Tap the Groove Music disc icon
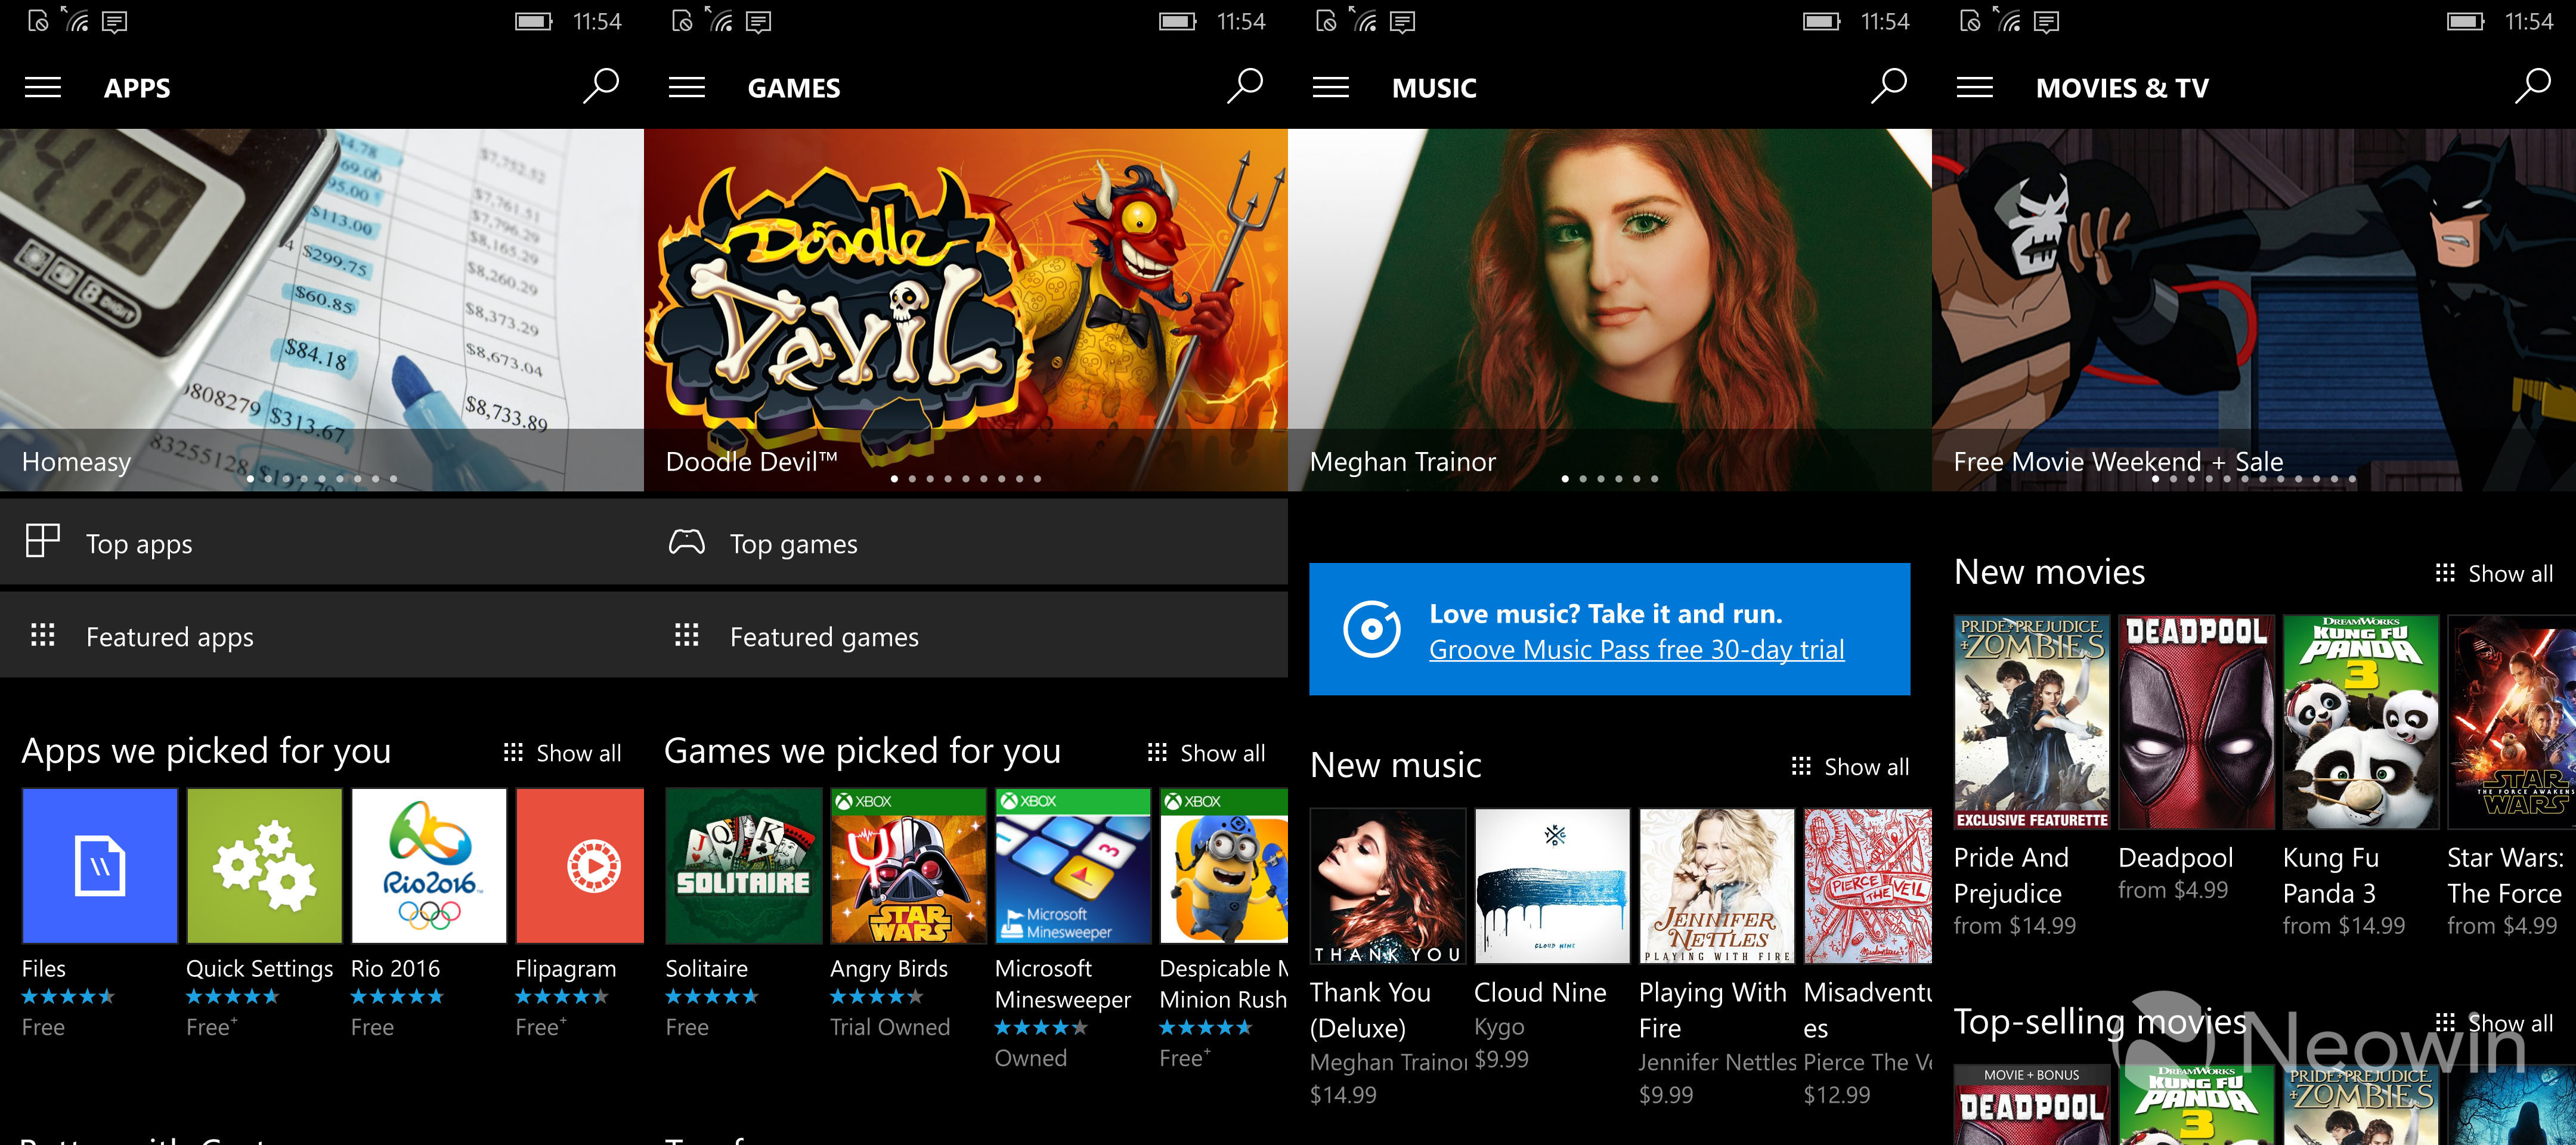 1372,629
